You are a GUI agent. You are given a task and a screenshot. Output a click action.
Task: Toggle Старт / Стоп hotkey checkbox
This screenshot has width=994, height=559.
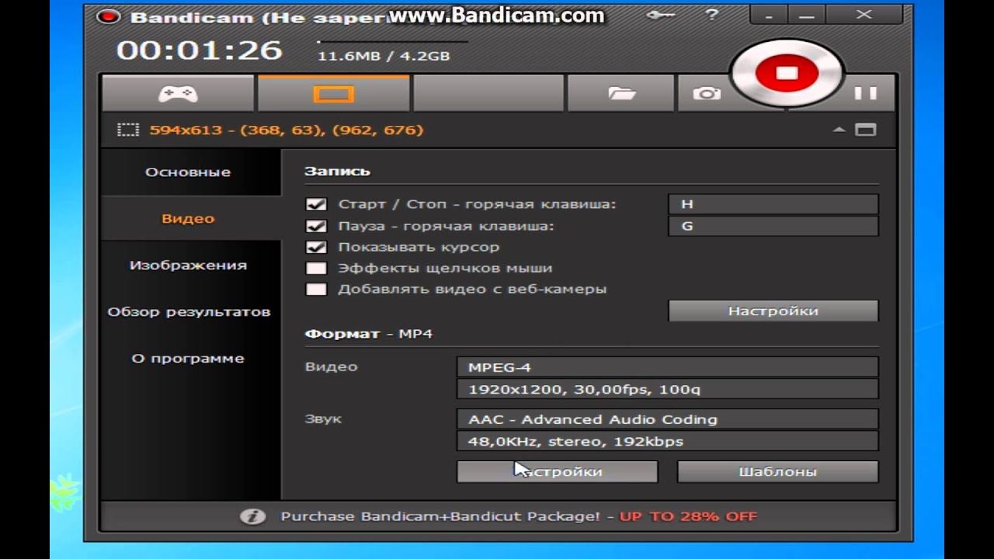coord(316,204)
